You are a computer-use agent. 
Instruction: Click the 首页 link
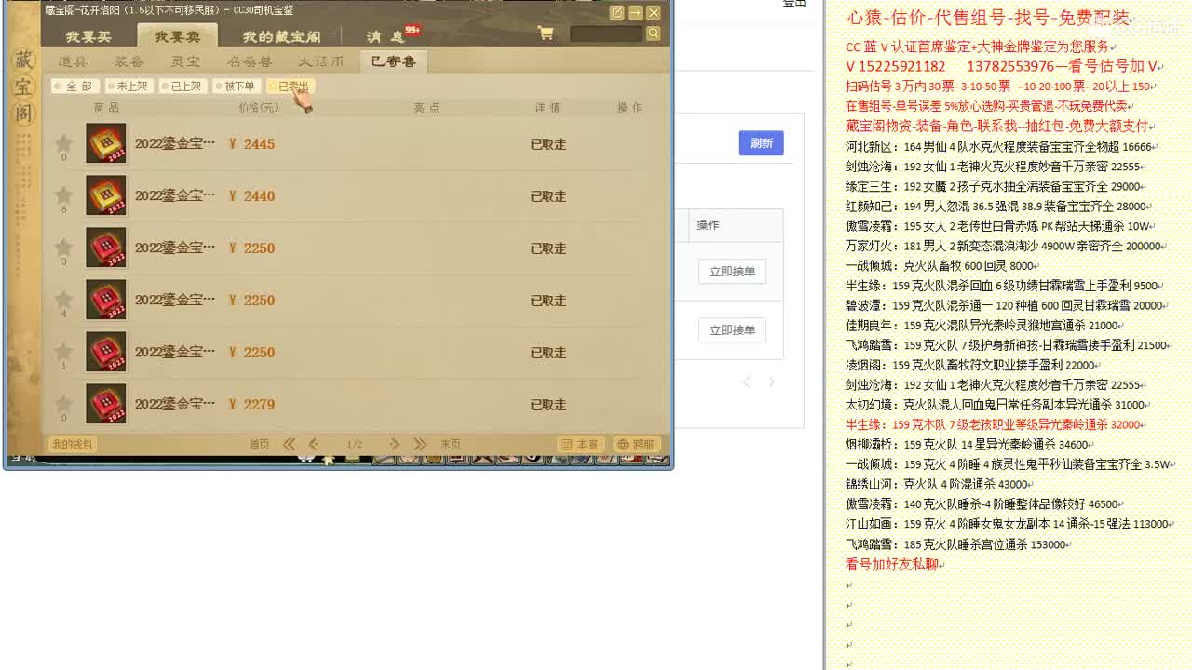[x=259, y=445]
